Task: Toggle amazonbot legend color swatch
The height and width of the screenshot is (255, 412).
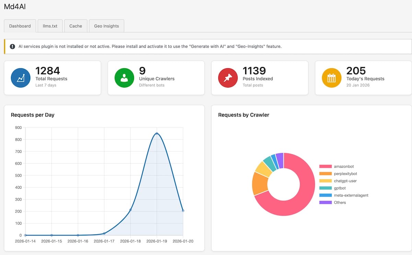Action: tap(325, 166)
